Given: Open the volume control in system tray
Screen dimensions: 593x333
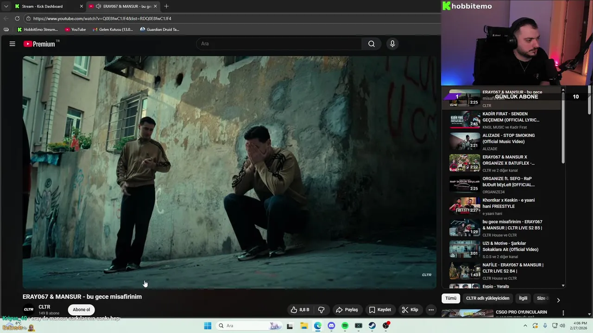Looking at the screenshot, I should point(562,326).
